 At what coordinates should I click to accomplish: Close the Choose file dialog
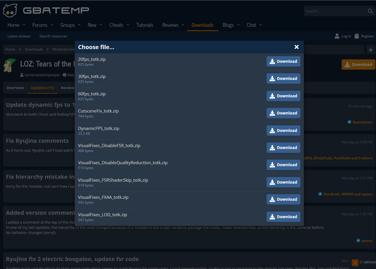(297, 47)
